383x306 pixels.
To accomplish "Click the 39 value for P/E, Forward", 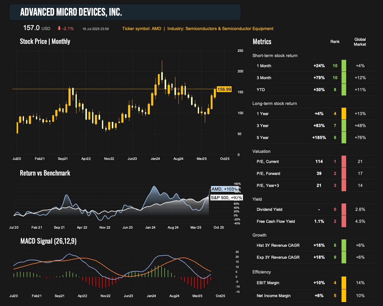I will tap(319, 173).
